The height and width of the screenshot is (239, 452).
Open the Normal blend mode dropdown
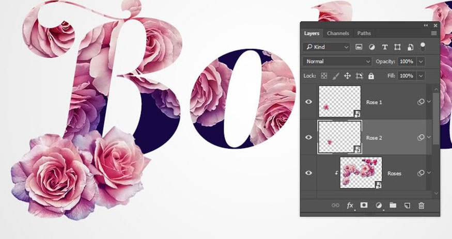[x=337, y=61]
